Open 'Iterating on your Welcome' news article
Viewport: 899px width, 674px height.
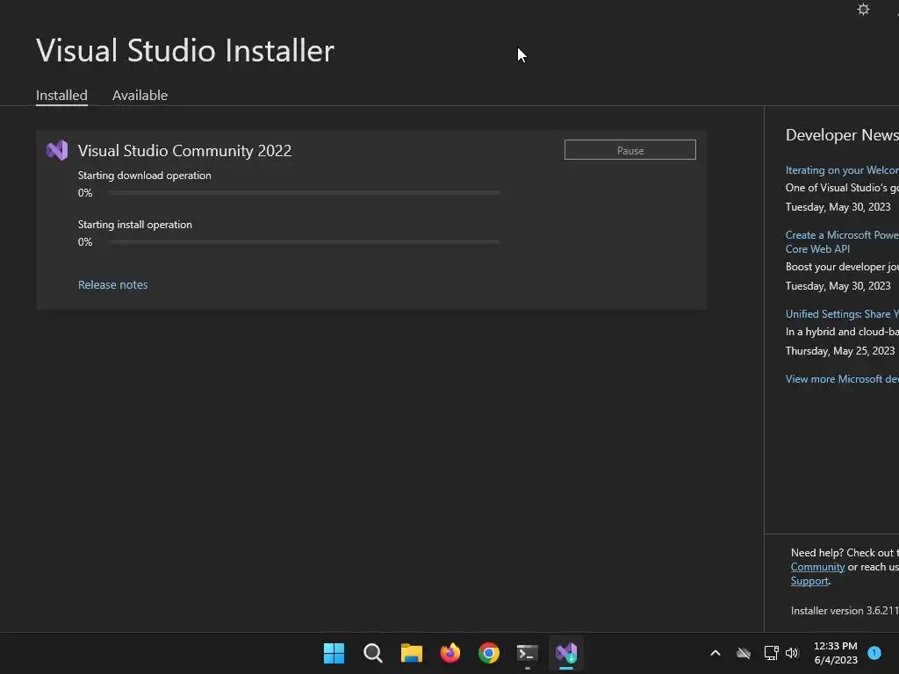click(842, 170)
